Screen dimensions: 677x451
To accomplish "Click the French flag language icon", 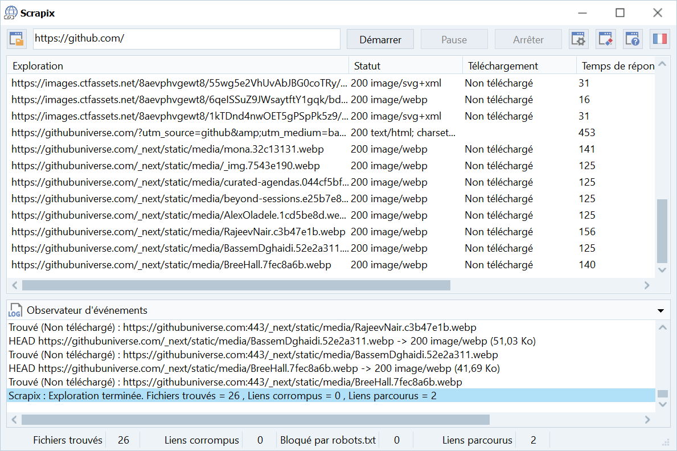I will coord(660,39).
